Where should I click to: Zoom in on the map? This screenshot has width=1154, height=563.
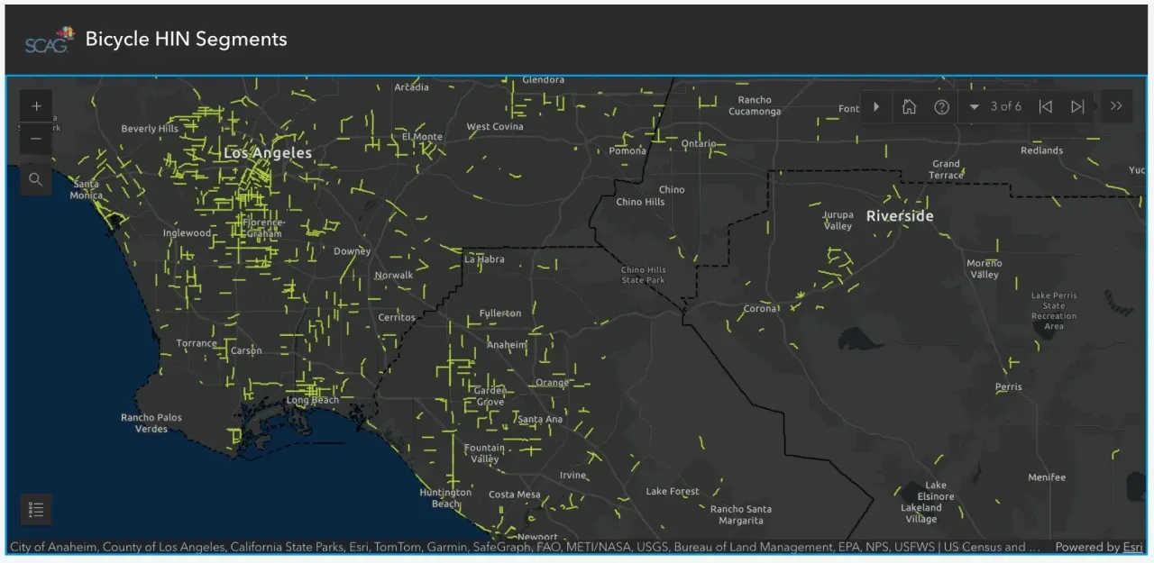coord(36,105)
